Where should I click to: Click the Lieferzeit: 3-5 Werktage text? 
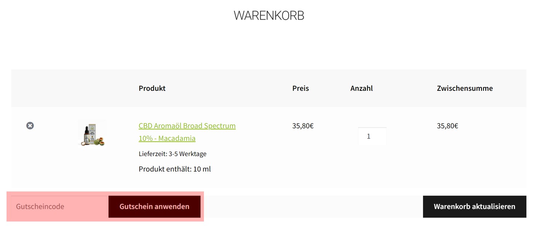click(172, 154)
